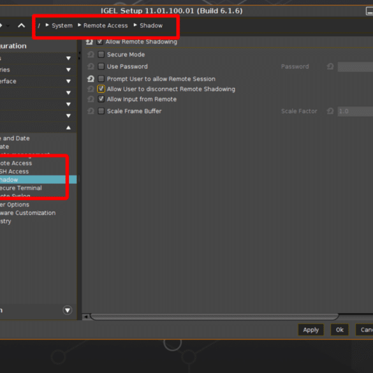The width and height of the screenshot is (373, 373).
Task: Tick the Use Password checkbox
Action: 101,66
